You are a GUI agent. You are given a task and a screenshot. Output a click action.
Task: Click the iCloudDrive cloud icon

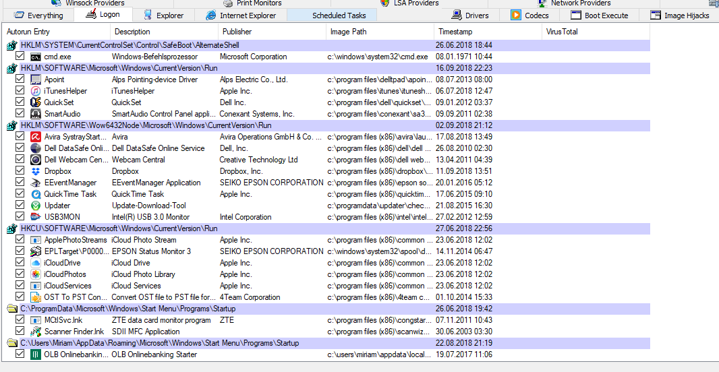coord(35,263)
